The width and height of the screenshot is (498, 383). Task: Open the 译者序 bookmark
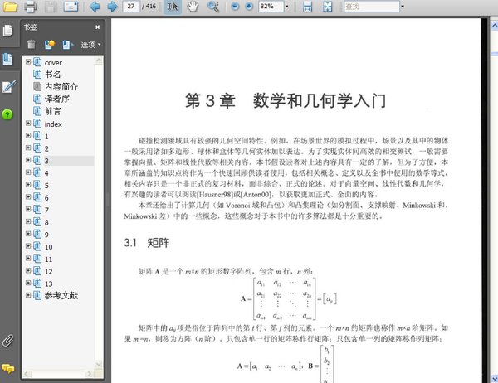[x=56, y=99]
